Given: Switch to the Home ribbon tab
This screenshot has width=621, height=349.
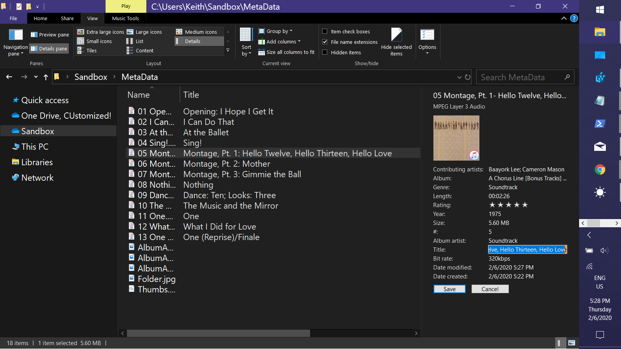Looking at the screenshot, I should point(40,18).
